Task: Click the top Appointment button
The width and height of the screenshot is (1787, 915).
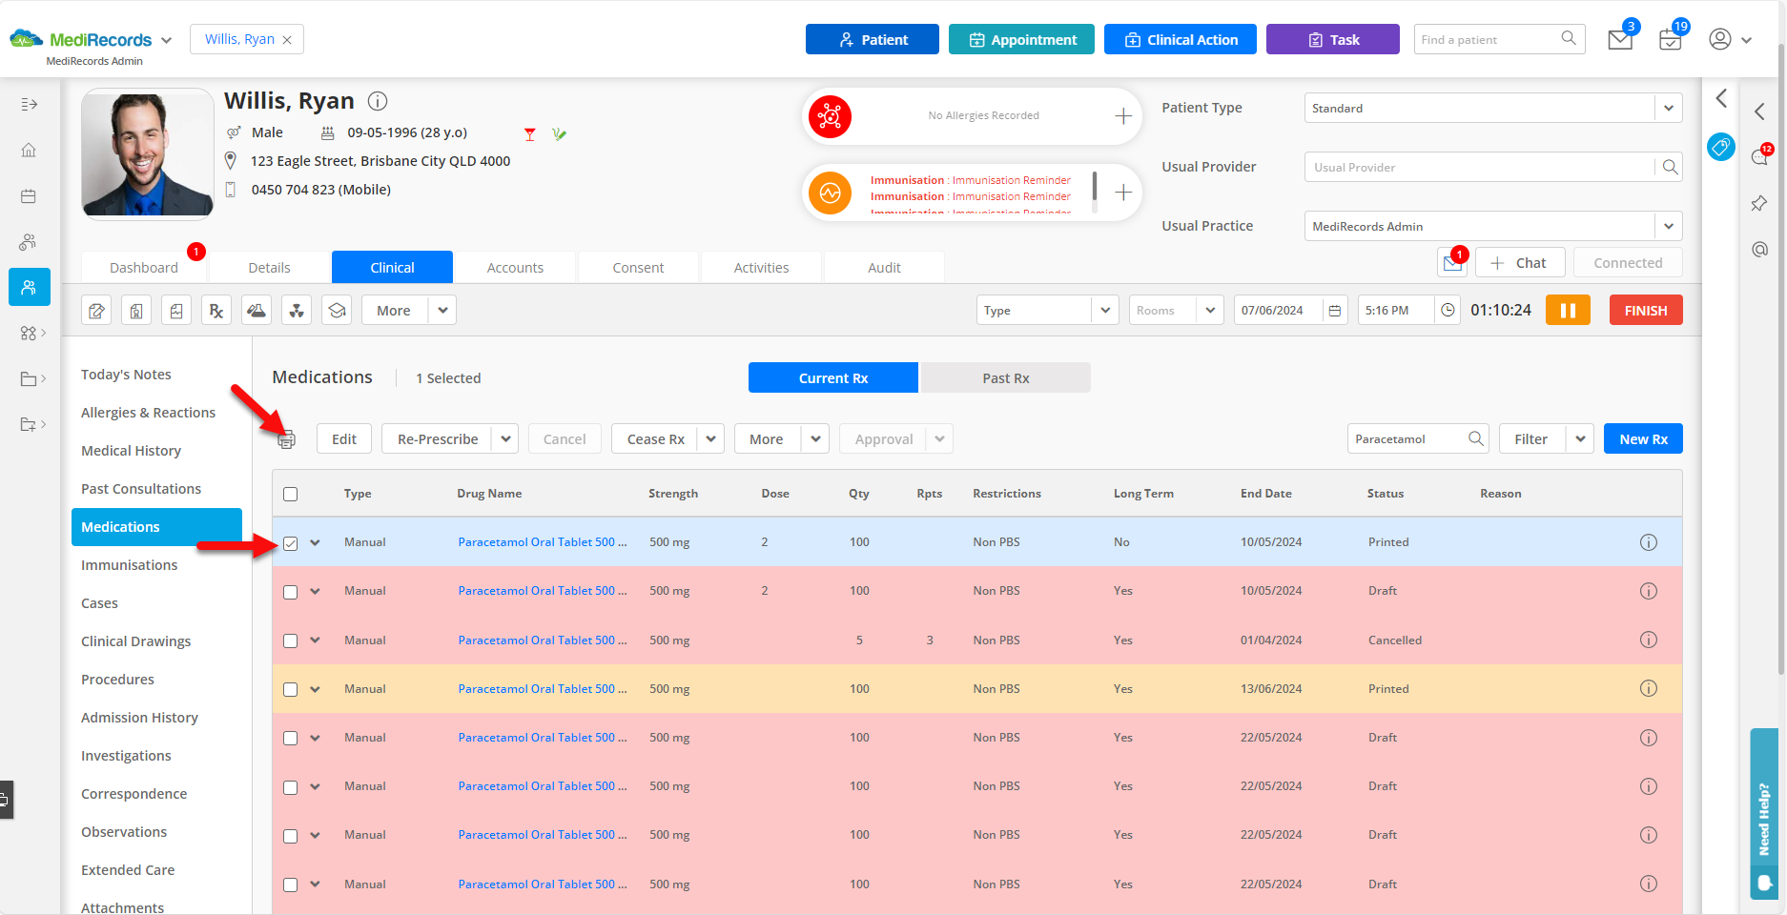Action: pos(1021,39)
